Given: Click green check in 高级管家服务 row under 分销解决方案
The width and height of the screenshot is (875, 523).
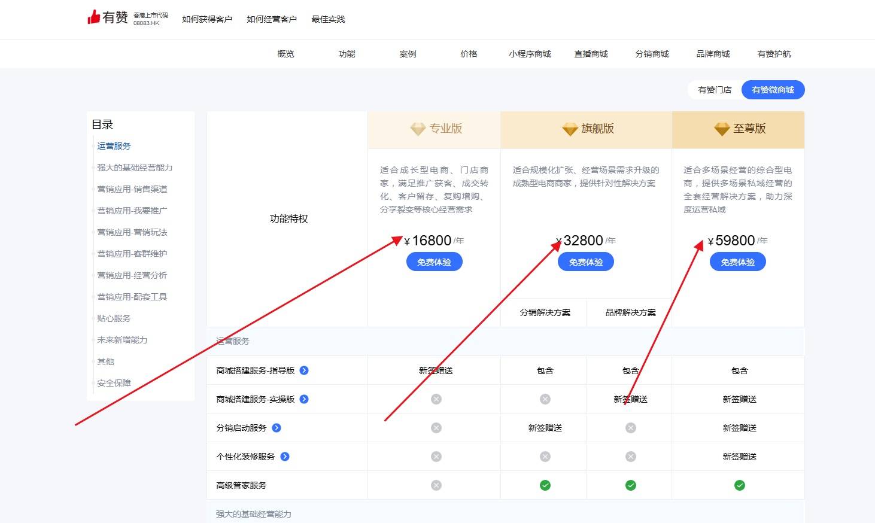Looking at the screenshot, I should pyautogui.click(x=545, y=485).
